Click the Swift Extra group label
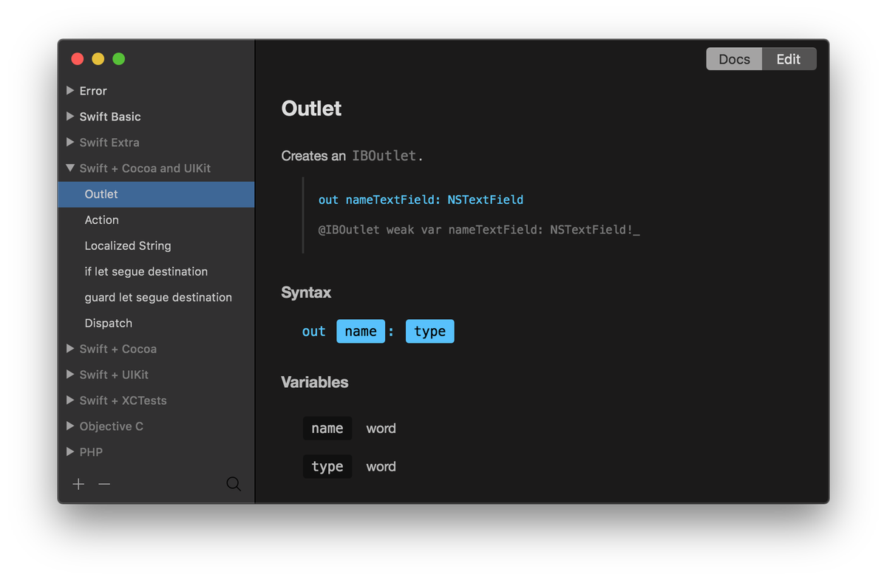Screen dimensions: 887x580 pyautogui.click(x=109, y=143)
